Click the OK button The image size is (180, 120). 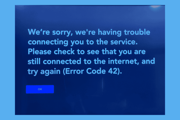click(40, 89)
